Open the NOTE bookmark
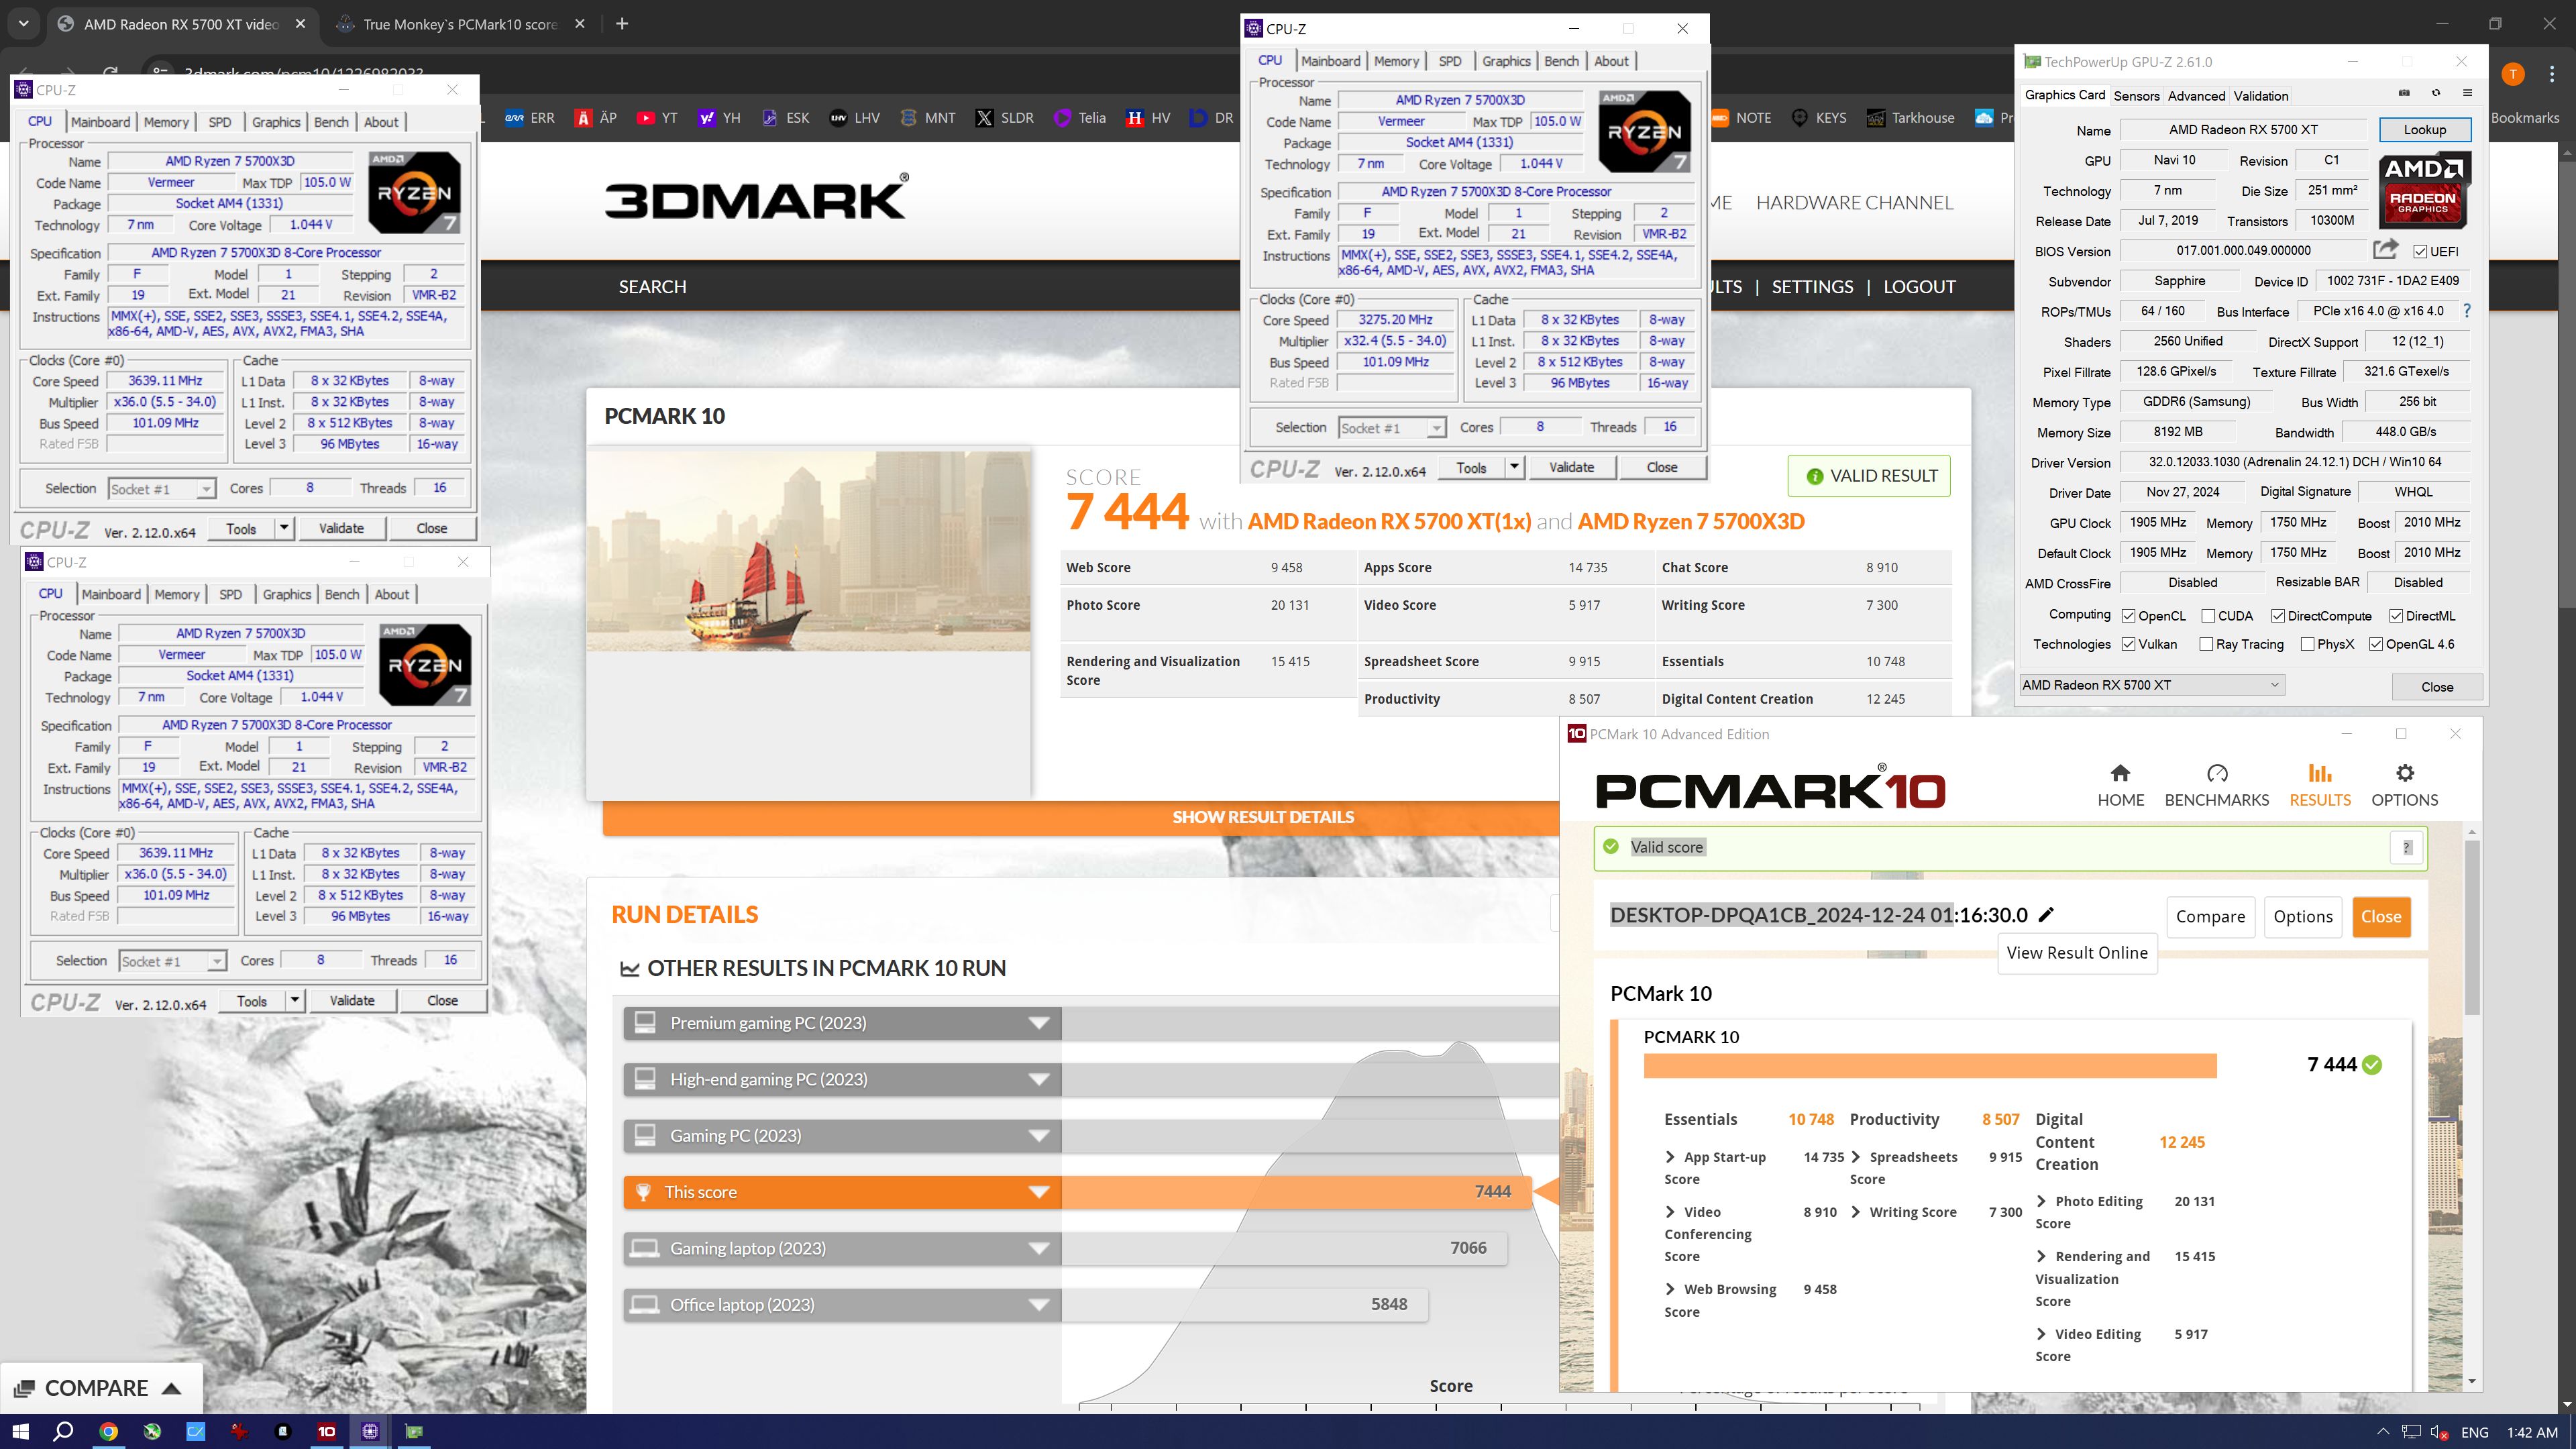Image resolution: width=2576 pixels, height=1449 pixels. pos(1741,118)
